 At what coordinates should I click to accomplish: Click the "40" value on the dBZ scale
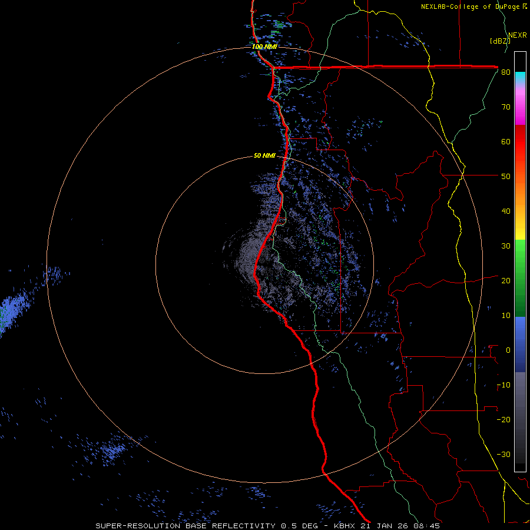coord(506,211)
